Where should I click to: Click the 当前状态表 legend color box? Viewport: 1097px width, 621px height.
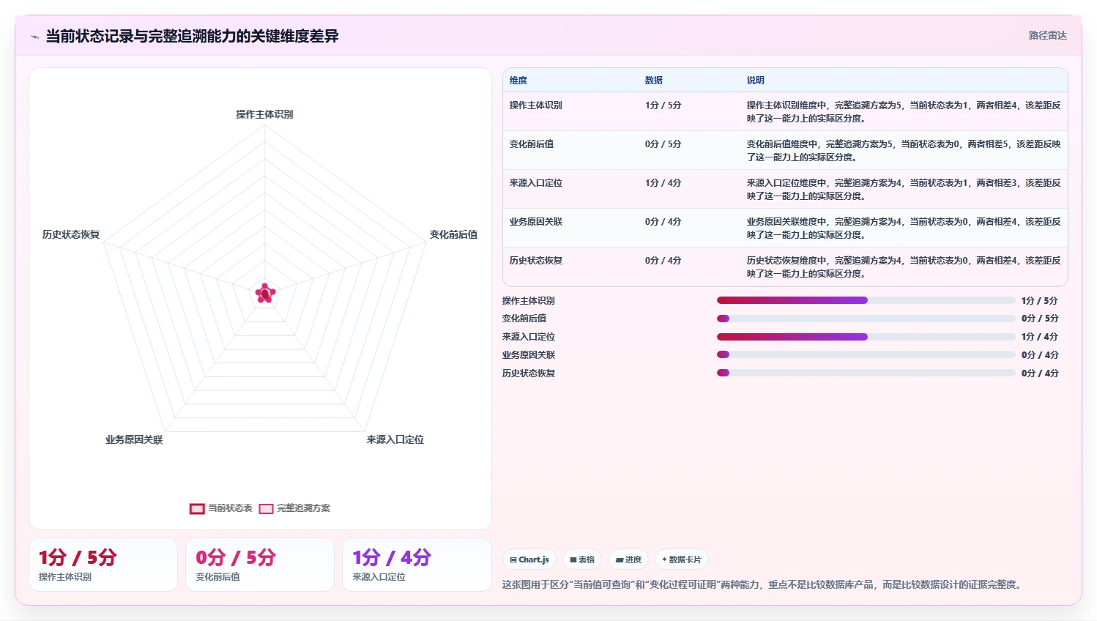197,508
